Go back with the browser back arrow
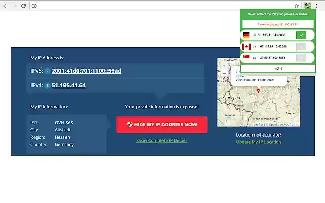 click(x=5, y=6)
